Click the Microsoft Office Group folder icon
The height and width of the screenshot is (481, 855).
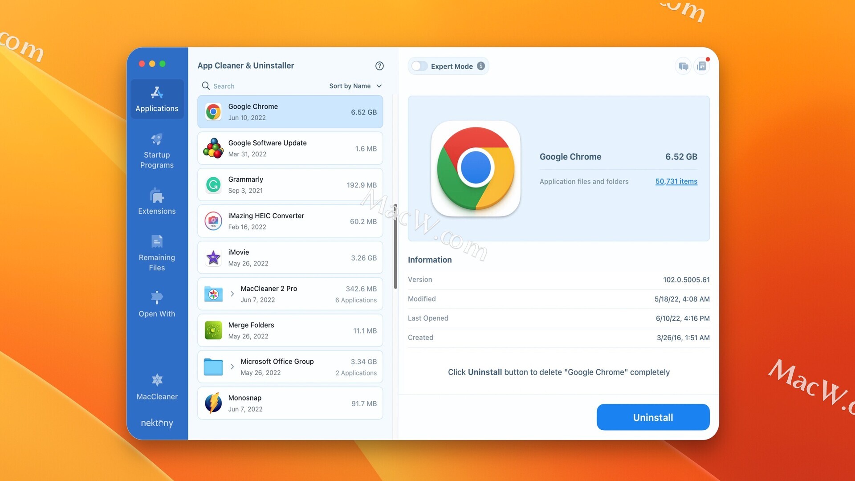click(213, 367)
